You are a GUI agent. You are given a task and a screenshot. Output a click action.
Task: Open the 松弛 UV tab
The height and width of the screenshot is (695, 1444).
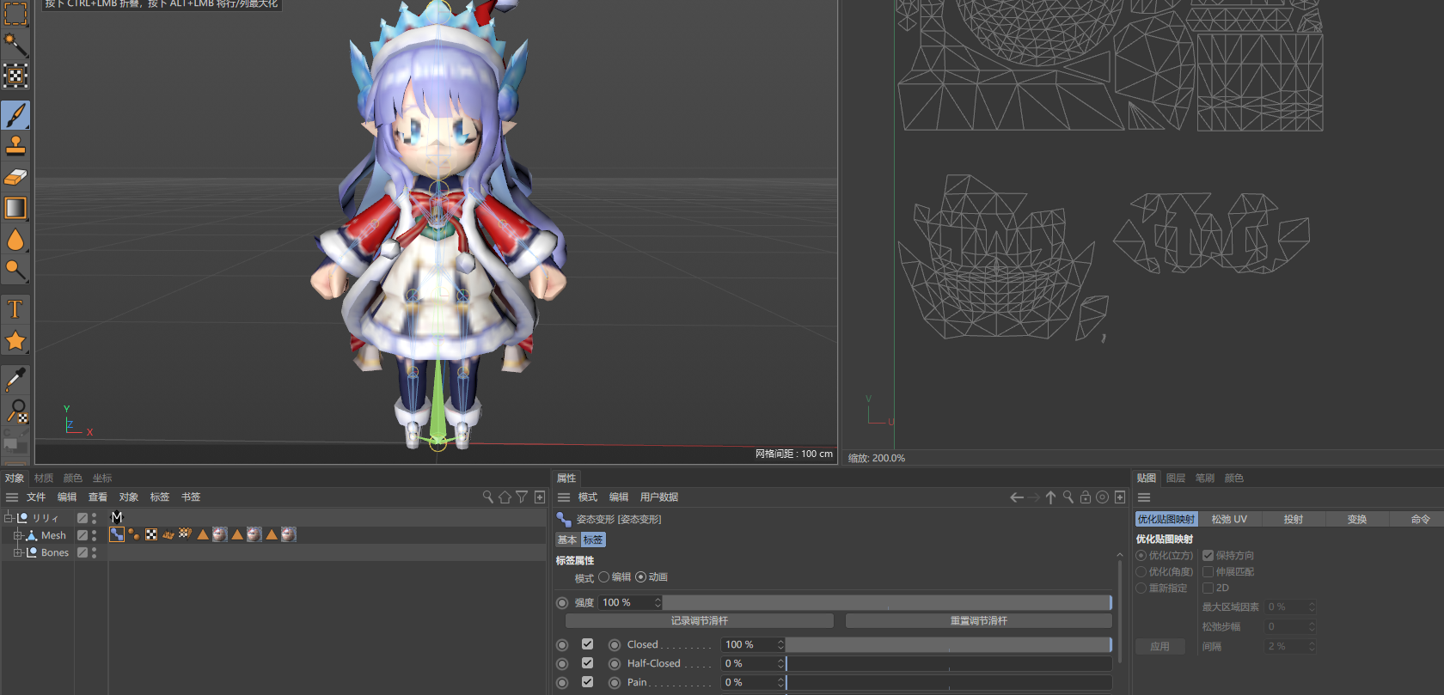click(x=1229, y=519)
